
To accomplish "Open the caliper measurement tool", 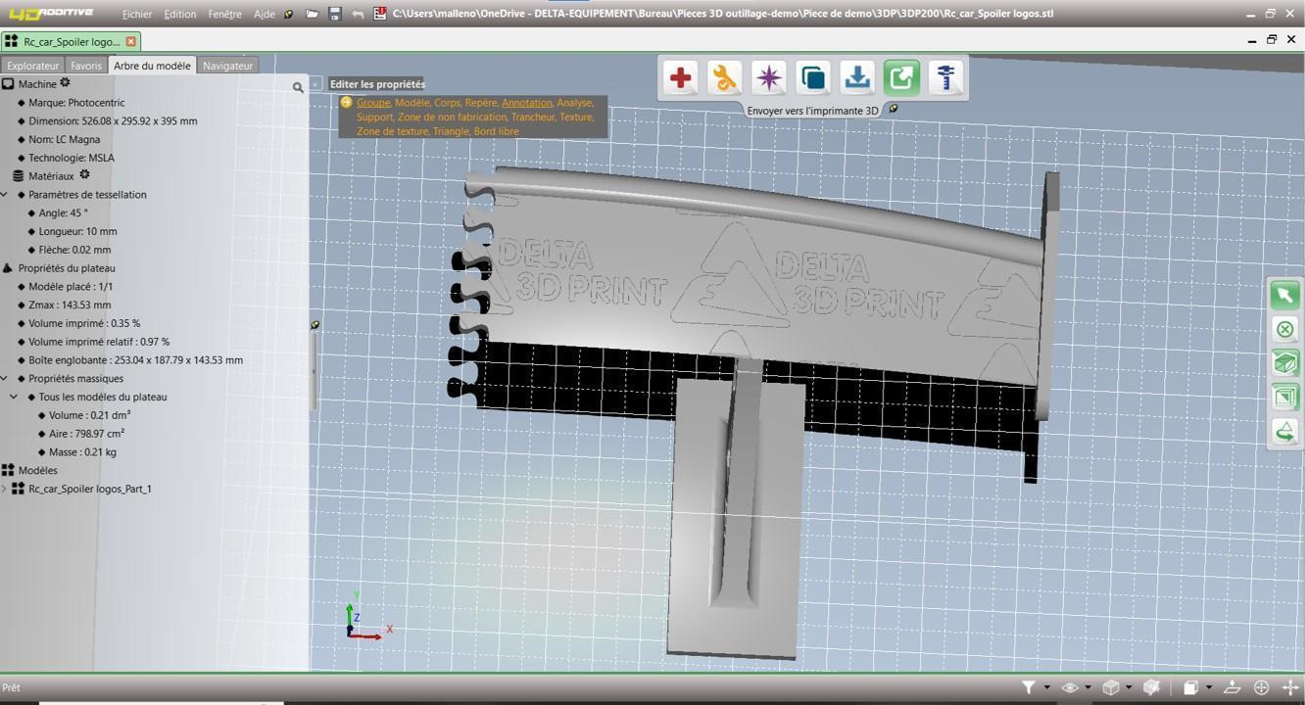I will [x=946, y=77].
